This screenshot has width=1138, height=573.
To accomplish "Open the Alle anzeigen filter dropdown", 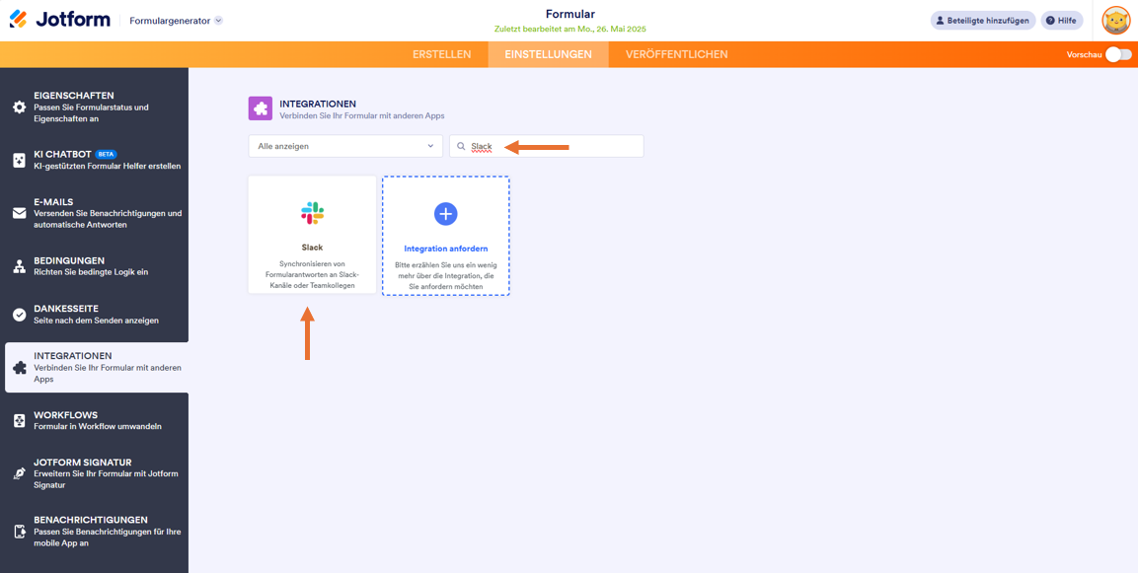I will [x=345, y=146].
